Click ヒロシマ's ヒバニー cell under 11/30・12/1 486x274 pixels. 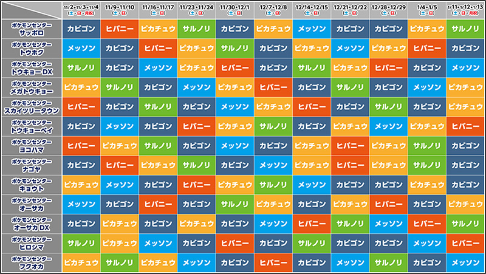point(235,243)
